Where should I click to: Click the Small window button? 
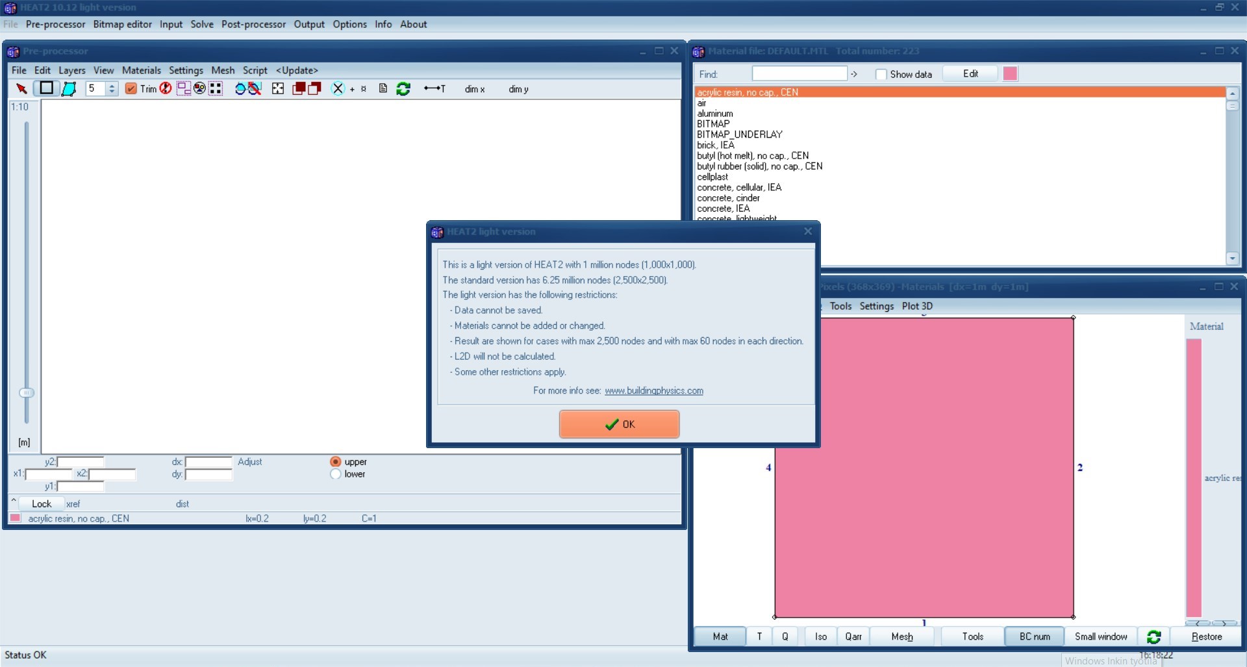[x=1101, y=636]
